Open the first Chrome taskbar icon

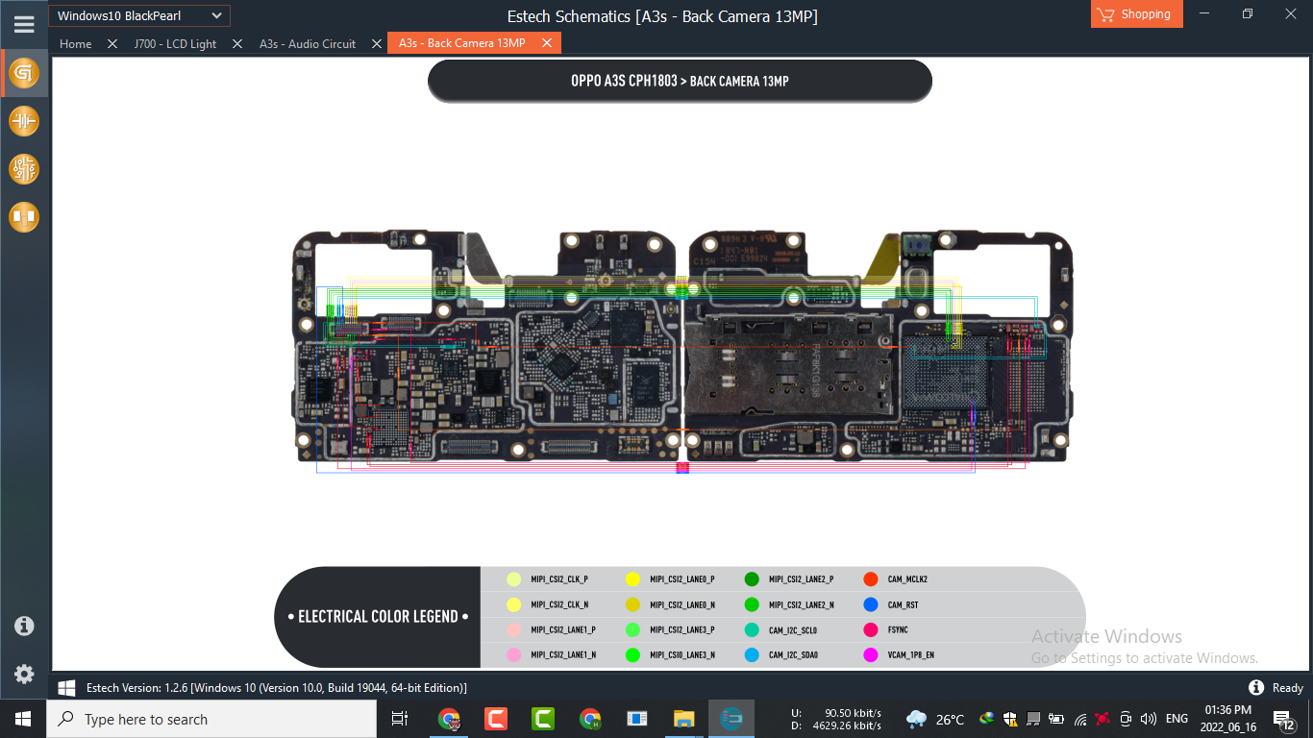[x=449, y=719]
